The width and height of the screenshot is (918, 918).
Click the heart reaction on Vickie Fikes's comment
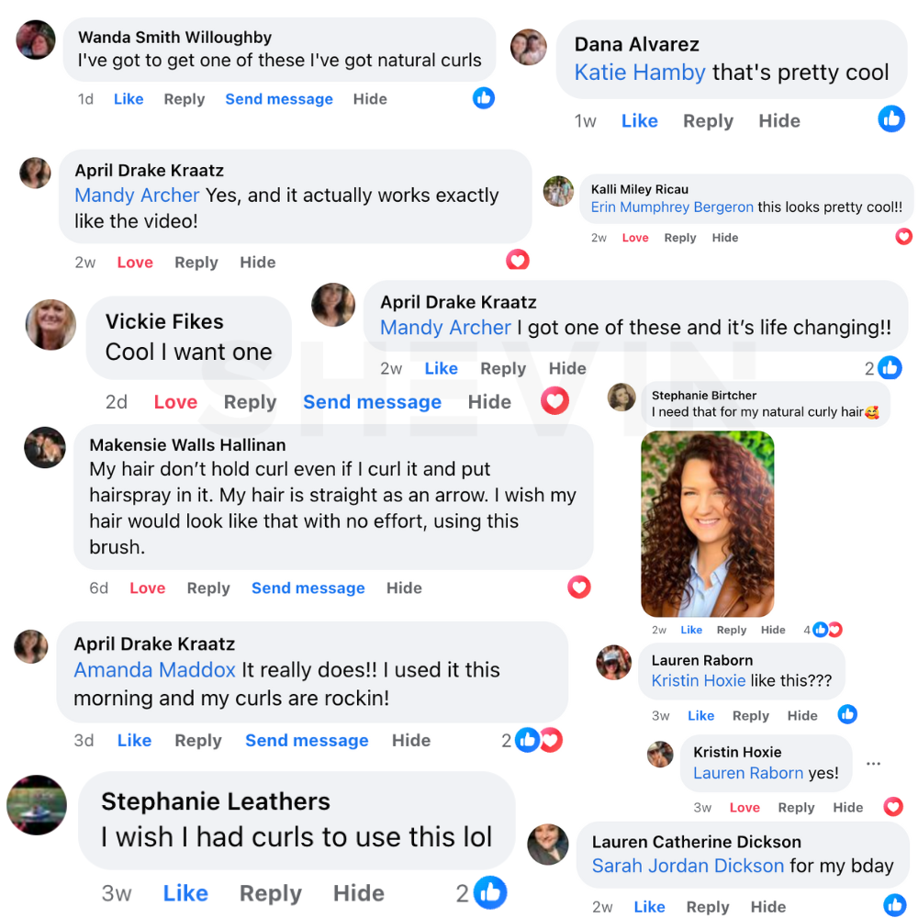pos(554,400)
